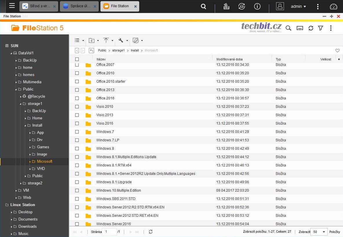Image resolution: width=343 pixels, height=237 pixels.
Task: Open the remote mount icon
Action: click(x=300, y=28)
